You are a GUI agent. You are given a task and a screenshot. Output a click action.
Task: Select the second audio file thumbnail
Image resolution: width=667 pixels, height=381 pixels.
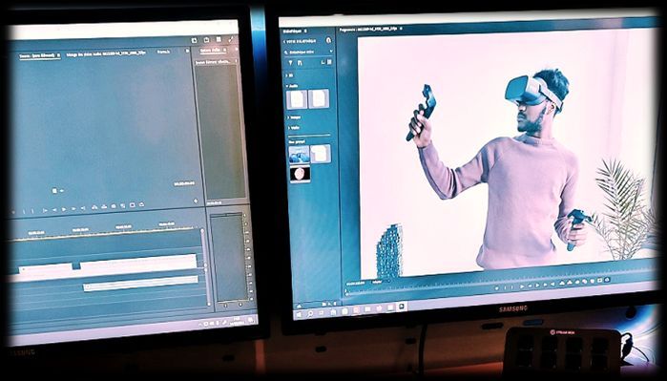coord(319,98)
